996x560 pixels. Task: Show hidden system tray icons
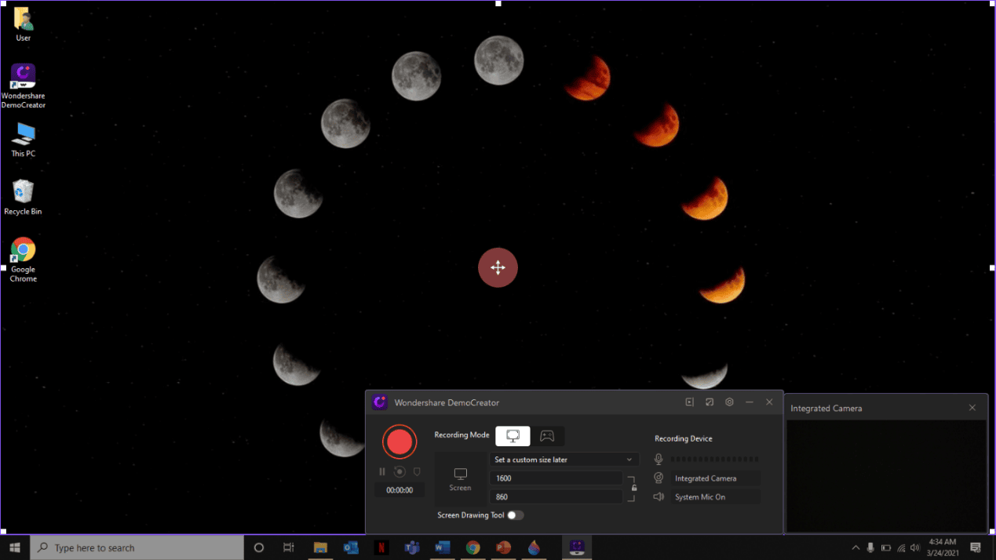856,547
